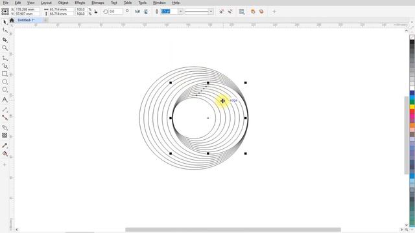Viewport: 415px width, 233px height.
Task: Bring selection to front of layer
Action: (253, 12)
